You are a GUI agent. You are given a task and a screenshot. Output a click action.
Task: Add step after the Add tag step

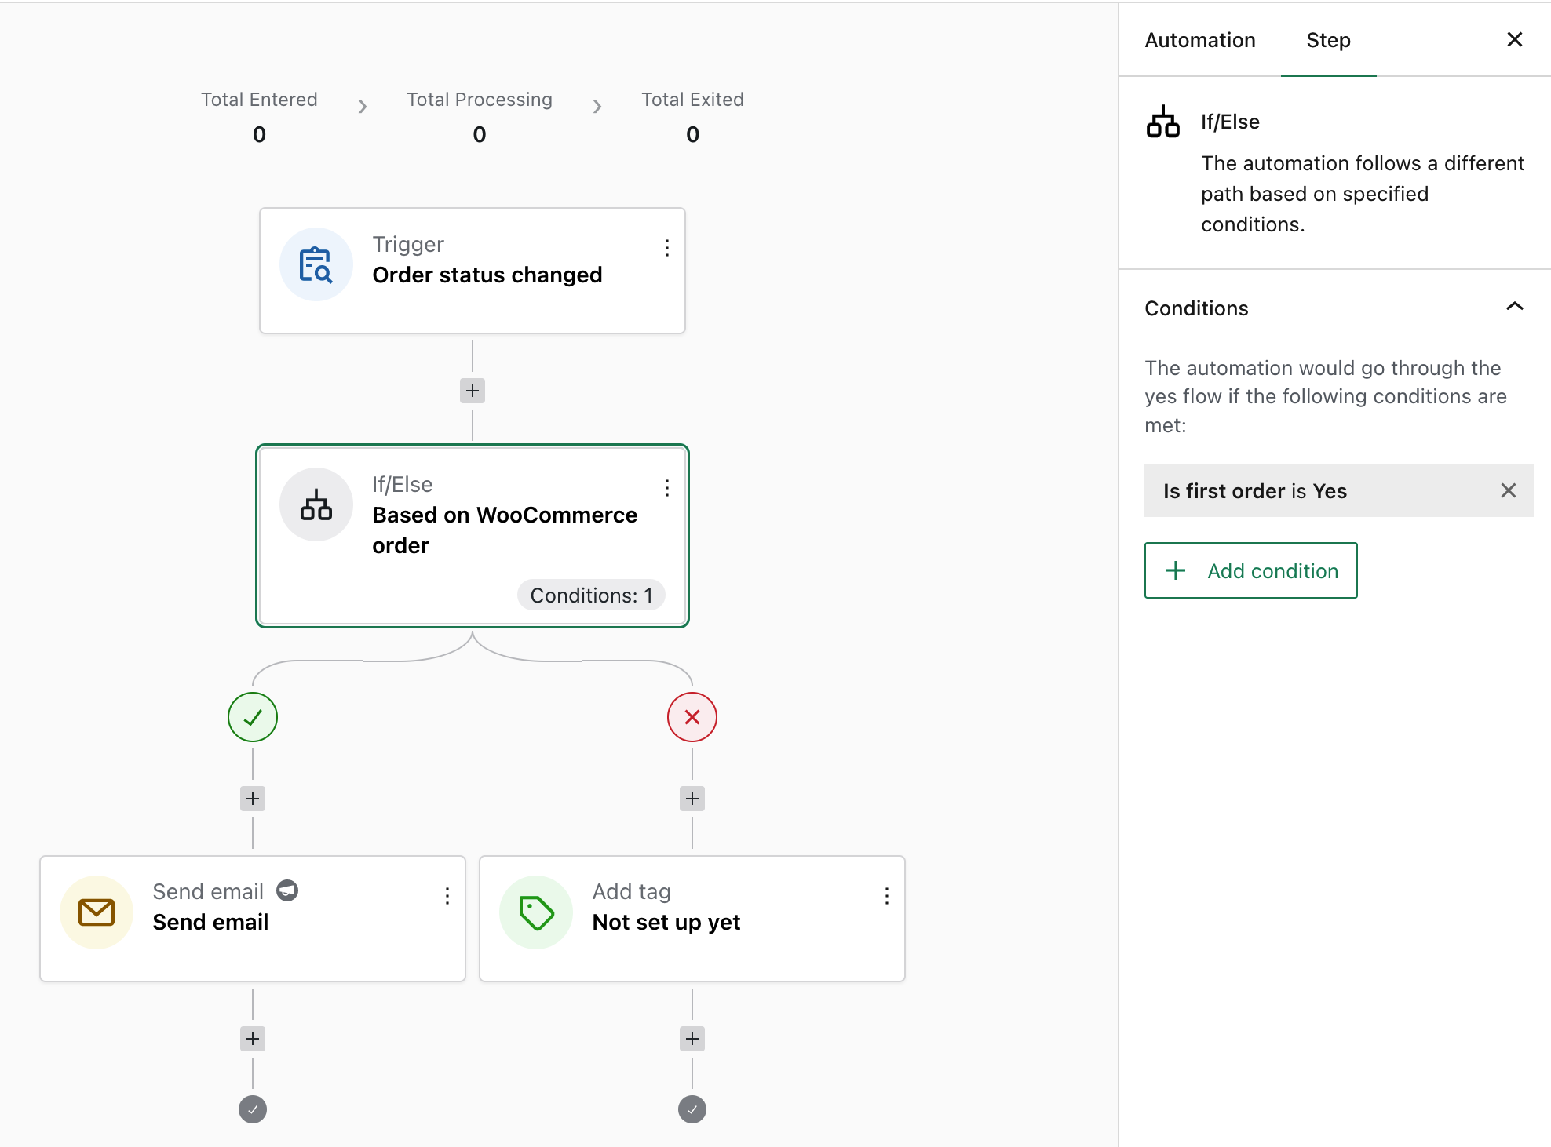(692, 1039)
